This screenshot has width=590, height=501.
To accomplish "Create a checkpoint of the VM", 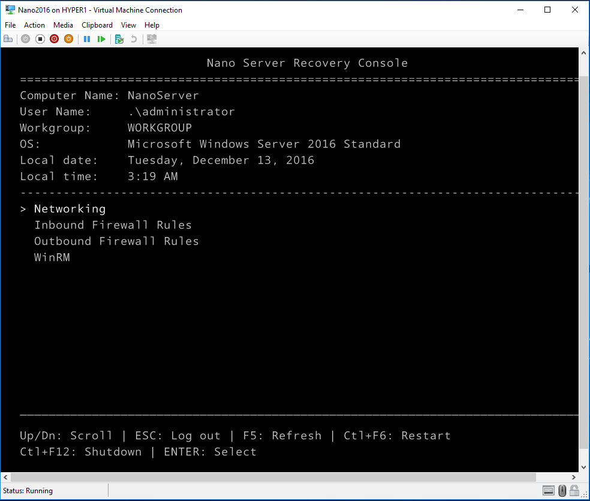I will 119,38.
